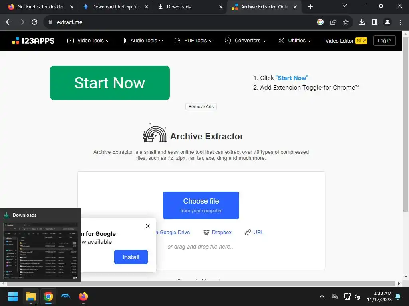The width and height of the screenshot is (409, 306).
Task: Reload the extract.me page
Action: coord(34,22)
